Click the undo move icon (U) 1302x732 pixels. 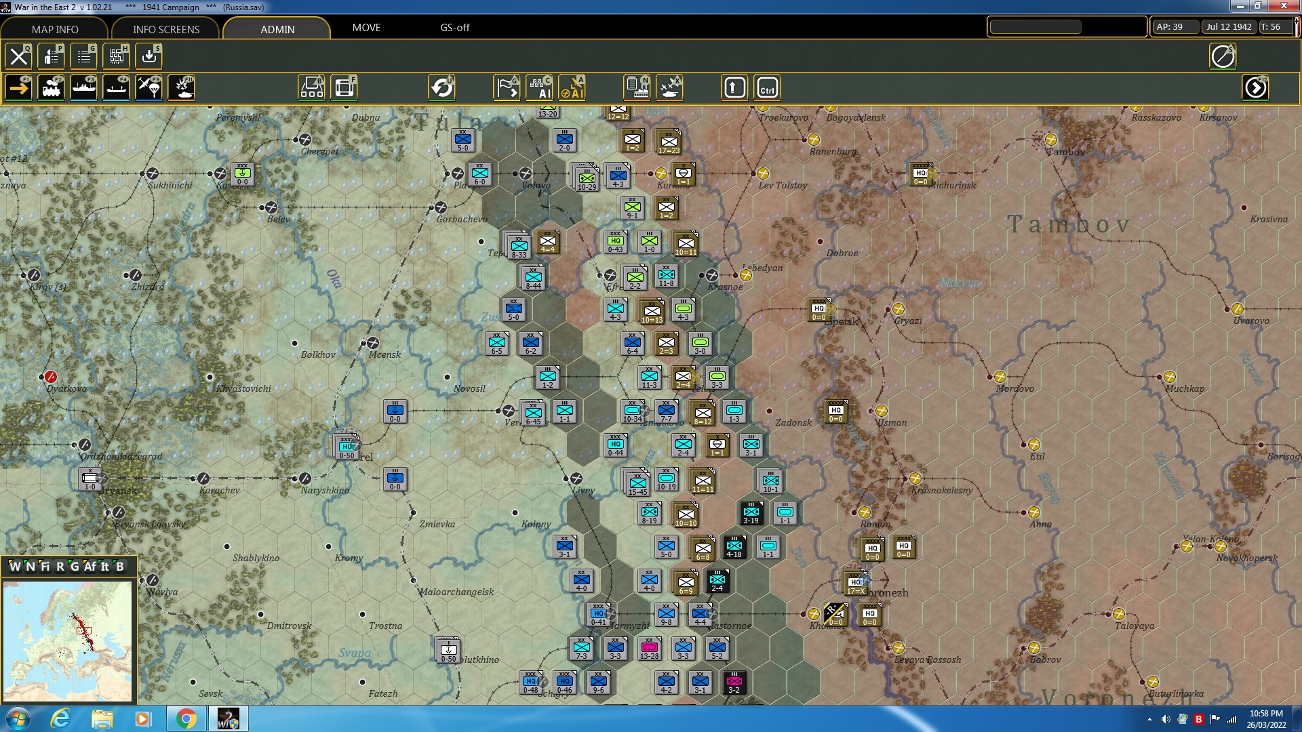(441, 88)
